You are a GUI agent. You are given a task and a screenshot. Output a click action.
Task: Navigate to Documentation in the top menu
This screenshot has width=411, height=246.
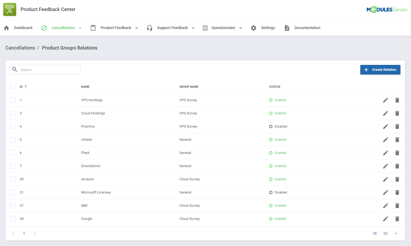(307, 28)
